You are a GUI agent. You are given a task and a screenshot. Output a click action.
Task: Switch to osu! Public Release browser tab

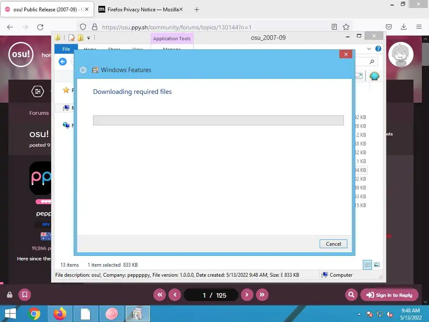point(47,9)
